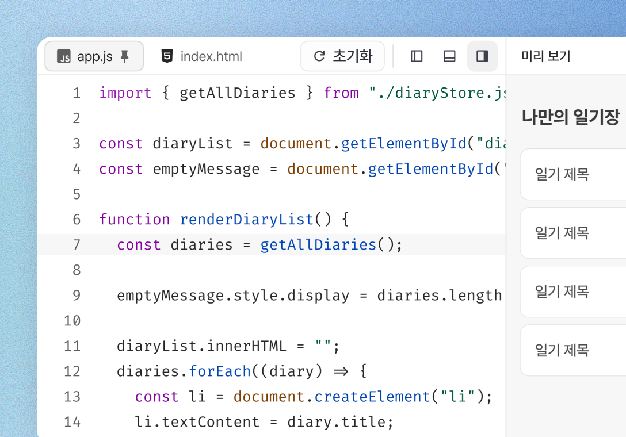Screen dimensions: 626x437
Task: Toggle the left sidebar layout icon
Action: 417,56
